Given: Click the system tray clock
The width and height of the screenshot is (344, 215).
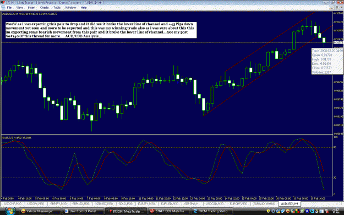Looking at the screenshot, I should pos(336,211).
